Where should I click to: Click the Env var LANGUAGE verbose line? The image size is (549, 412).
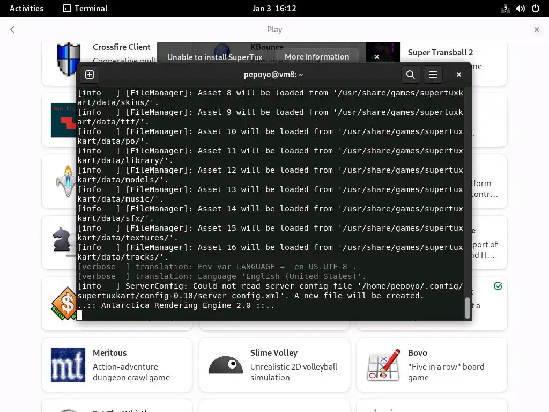click(217, 267)
